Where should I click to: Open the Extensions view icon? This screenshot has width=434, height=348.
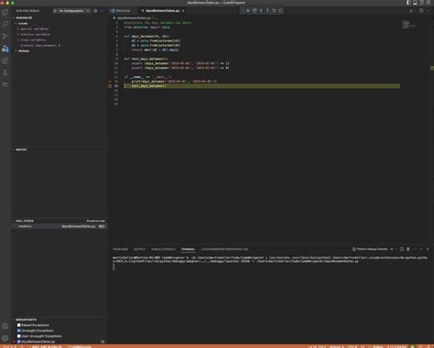tap(5, 60)
